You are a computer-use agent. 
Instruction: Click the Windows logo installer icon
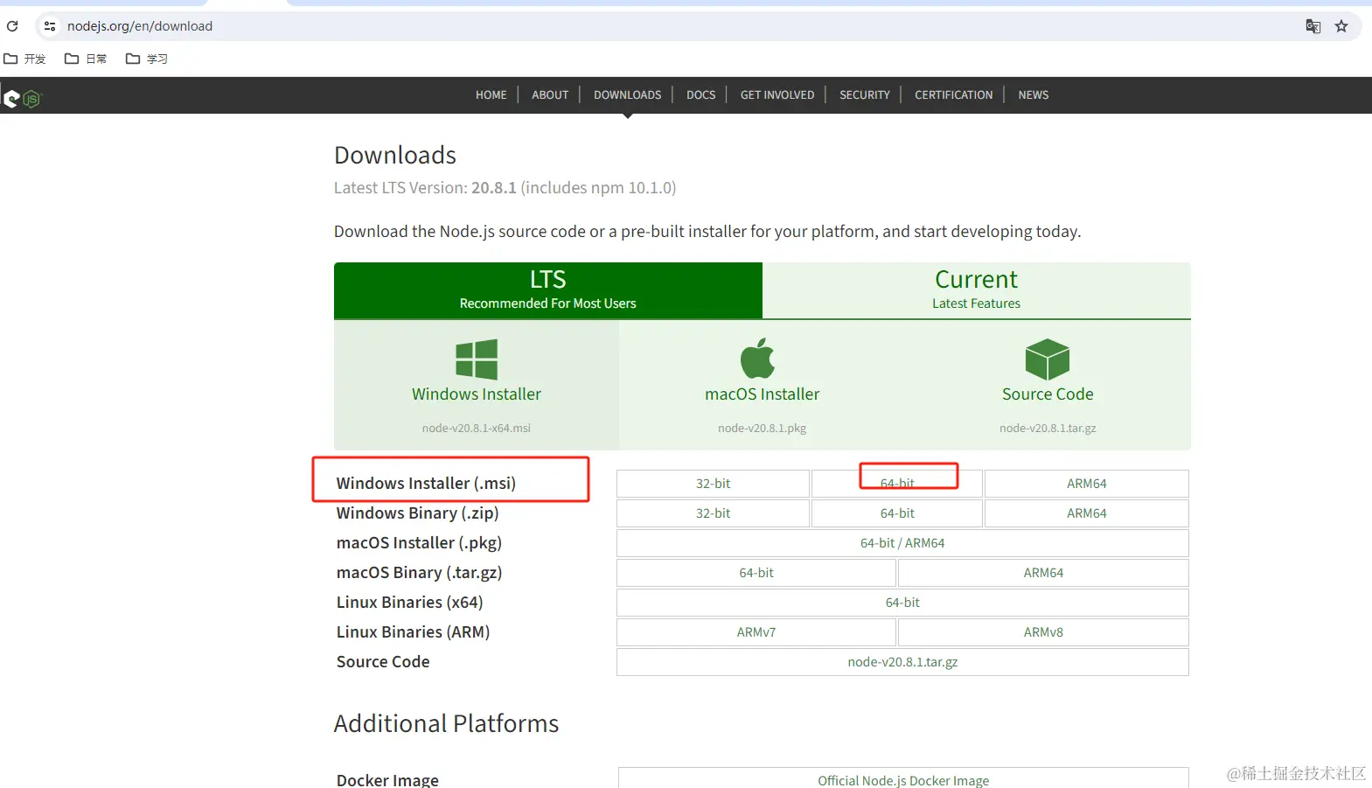(477, 359)
